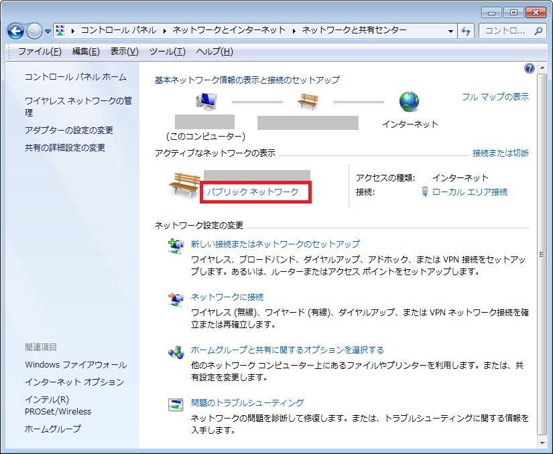The width and height of the screenshot is (553, 454).
Task: Open the ツール(T) menu
Action: click(x=167, y=52)
